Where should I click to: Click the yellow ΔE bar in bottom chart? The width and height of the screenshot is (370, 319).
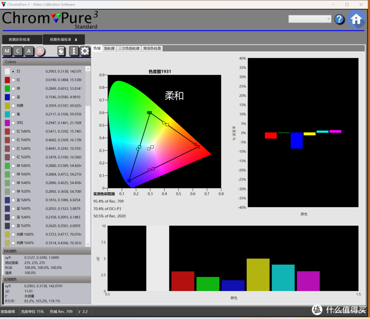click(258, 275)
